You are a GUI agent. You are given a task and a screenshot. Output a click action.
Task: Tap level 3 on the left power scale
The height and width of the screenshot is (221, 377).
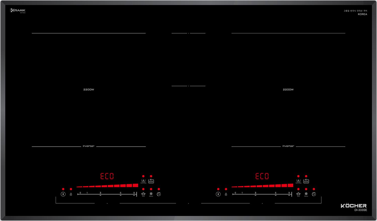pyautogui.click(x=100, y=193)
